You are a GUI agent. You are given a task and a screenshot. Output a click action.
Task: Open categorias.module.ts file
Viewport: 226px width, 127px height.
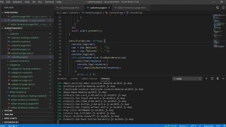[22, 73]
